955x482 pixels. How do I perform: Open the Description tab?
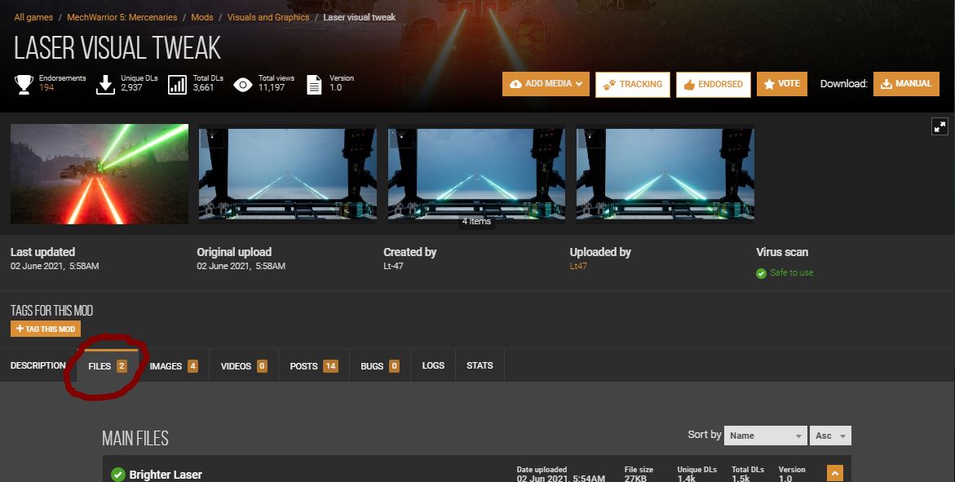click(x=38, y=365)
